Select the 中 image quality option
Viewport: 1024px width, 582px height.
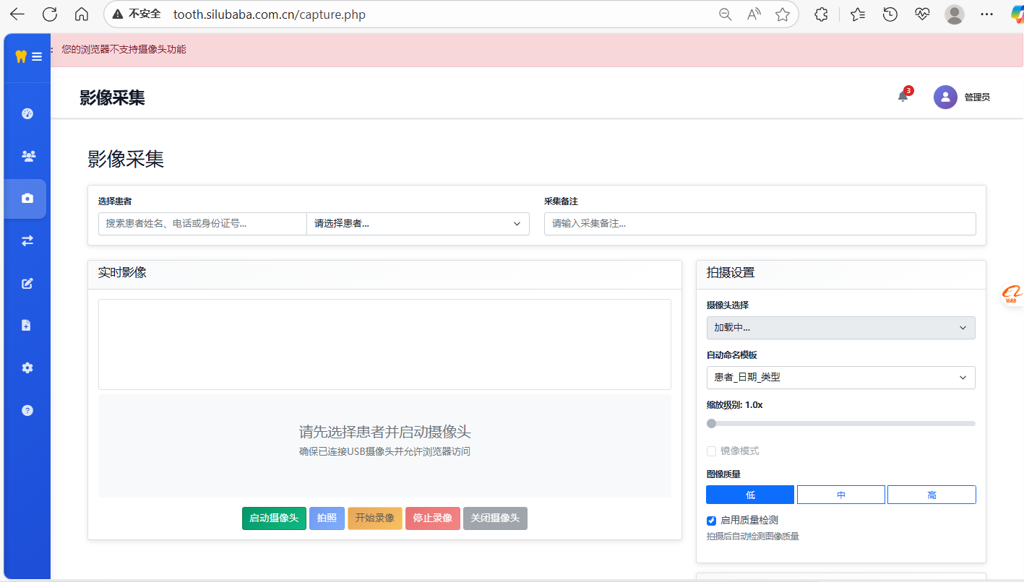click(x=840, y=495)
